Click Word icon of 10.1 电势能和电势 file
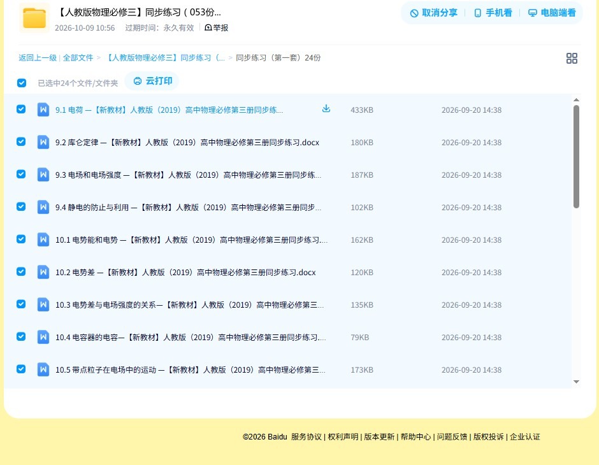The image size is (599, 465). pyautogui.click(x=43, y=240)
